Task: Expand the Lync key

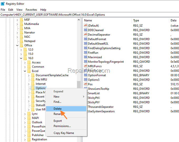Action: pyautogui.click(x=25, y=114)
